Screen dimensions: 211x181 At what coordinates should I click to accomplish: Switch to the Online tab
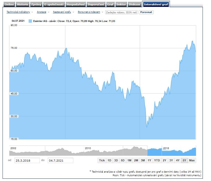click(9, 5)
